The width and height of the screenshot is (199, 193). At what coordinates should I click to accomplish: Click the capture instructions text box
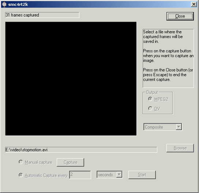(x=168, y=58)
